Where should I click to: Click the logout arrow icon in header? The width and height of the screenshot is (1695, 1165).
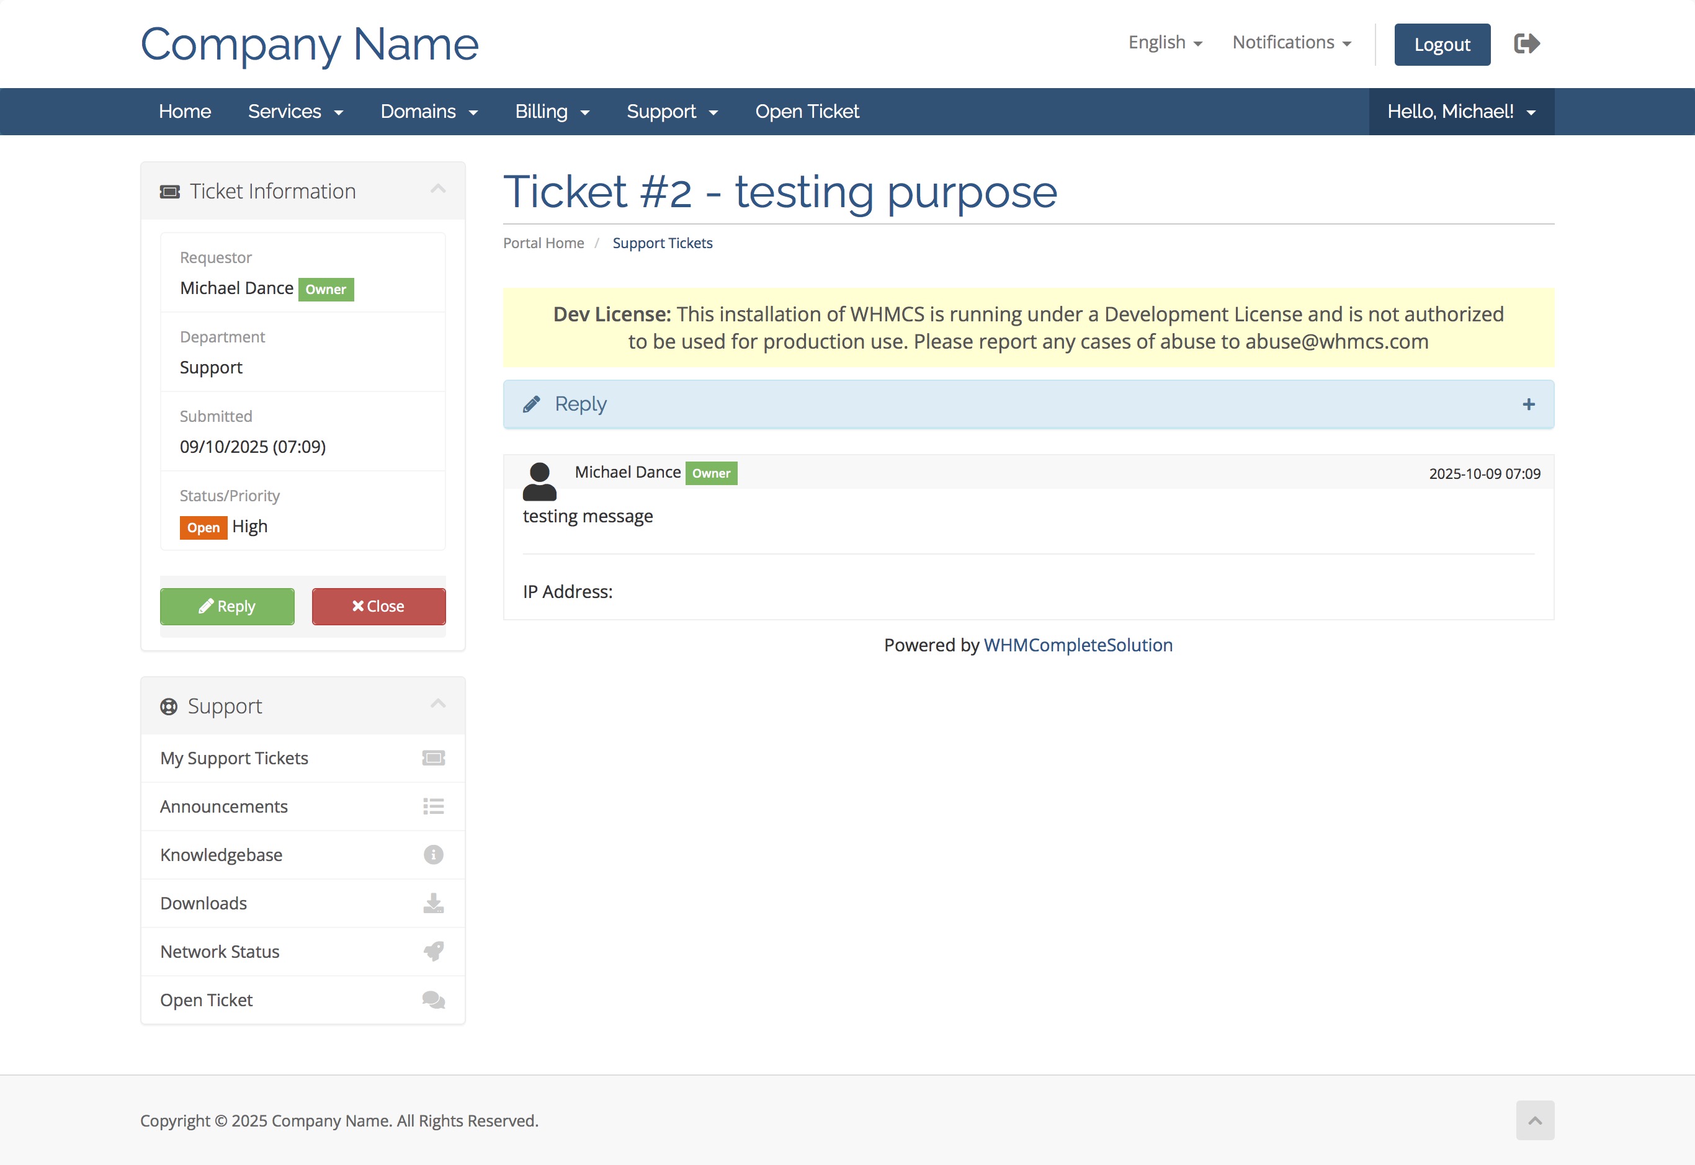pos(1526,44)
